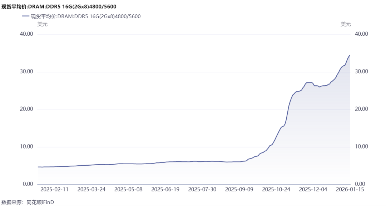
Task: Select the 2025-02-11 date label
Action: coord(54,190)
